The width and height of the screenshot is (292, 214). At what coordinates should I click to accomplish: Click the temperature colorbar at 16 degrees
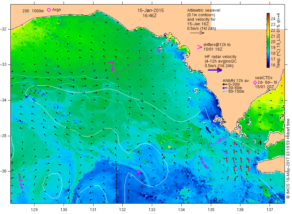click(268, 65)
